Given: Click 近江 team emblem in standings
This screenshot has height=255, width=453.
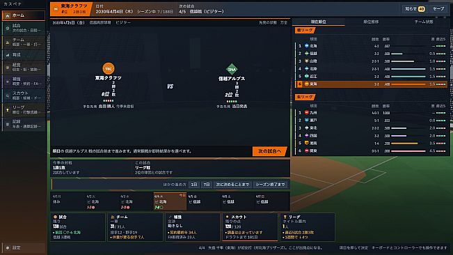Looking at the screenshot, I should [x=307, y=77].
